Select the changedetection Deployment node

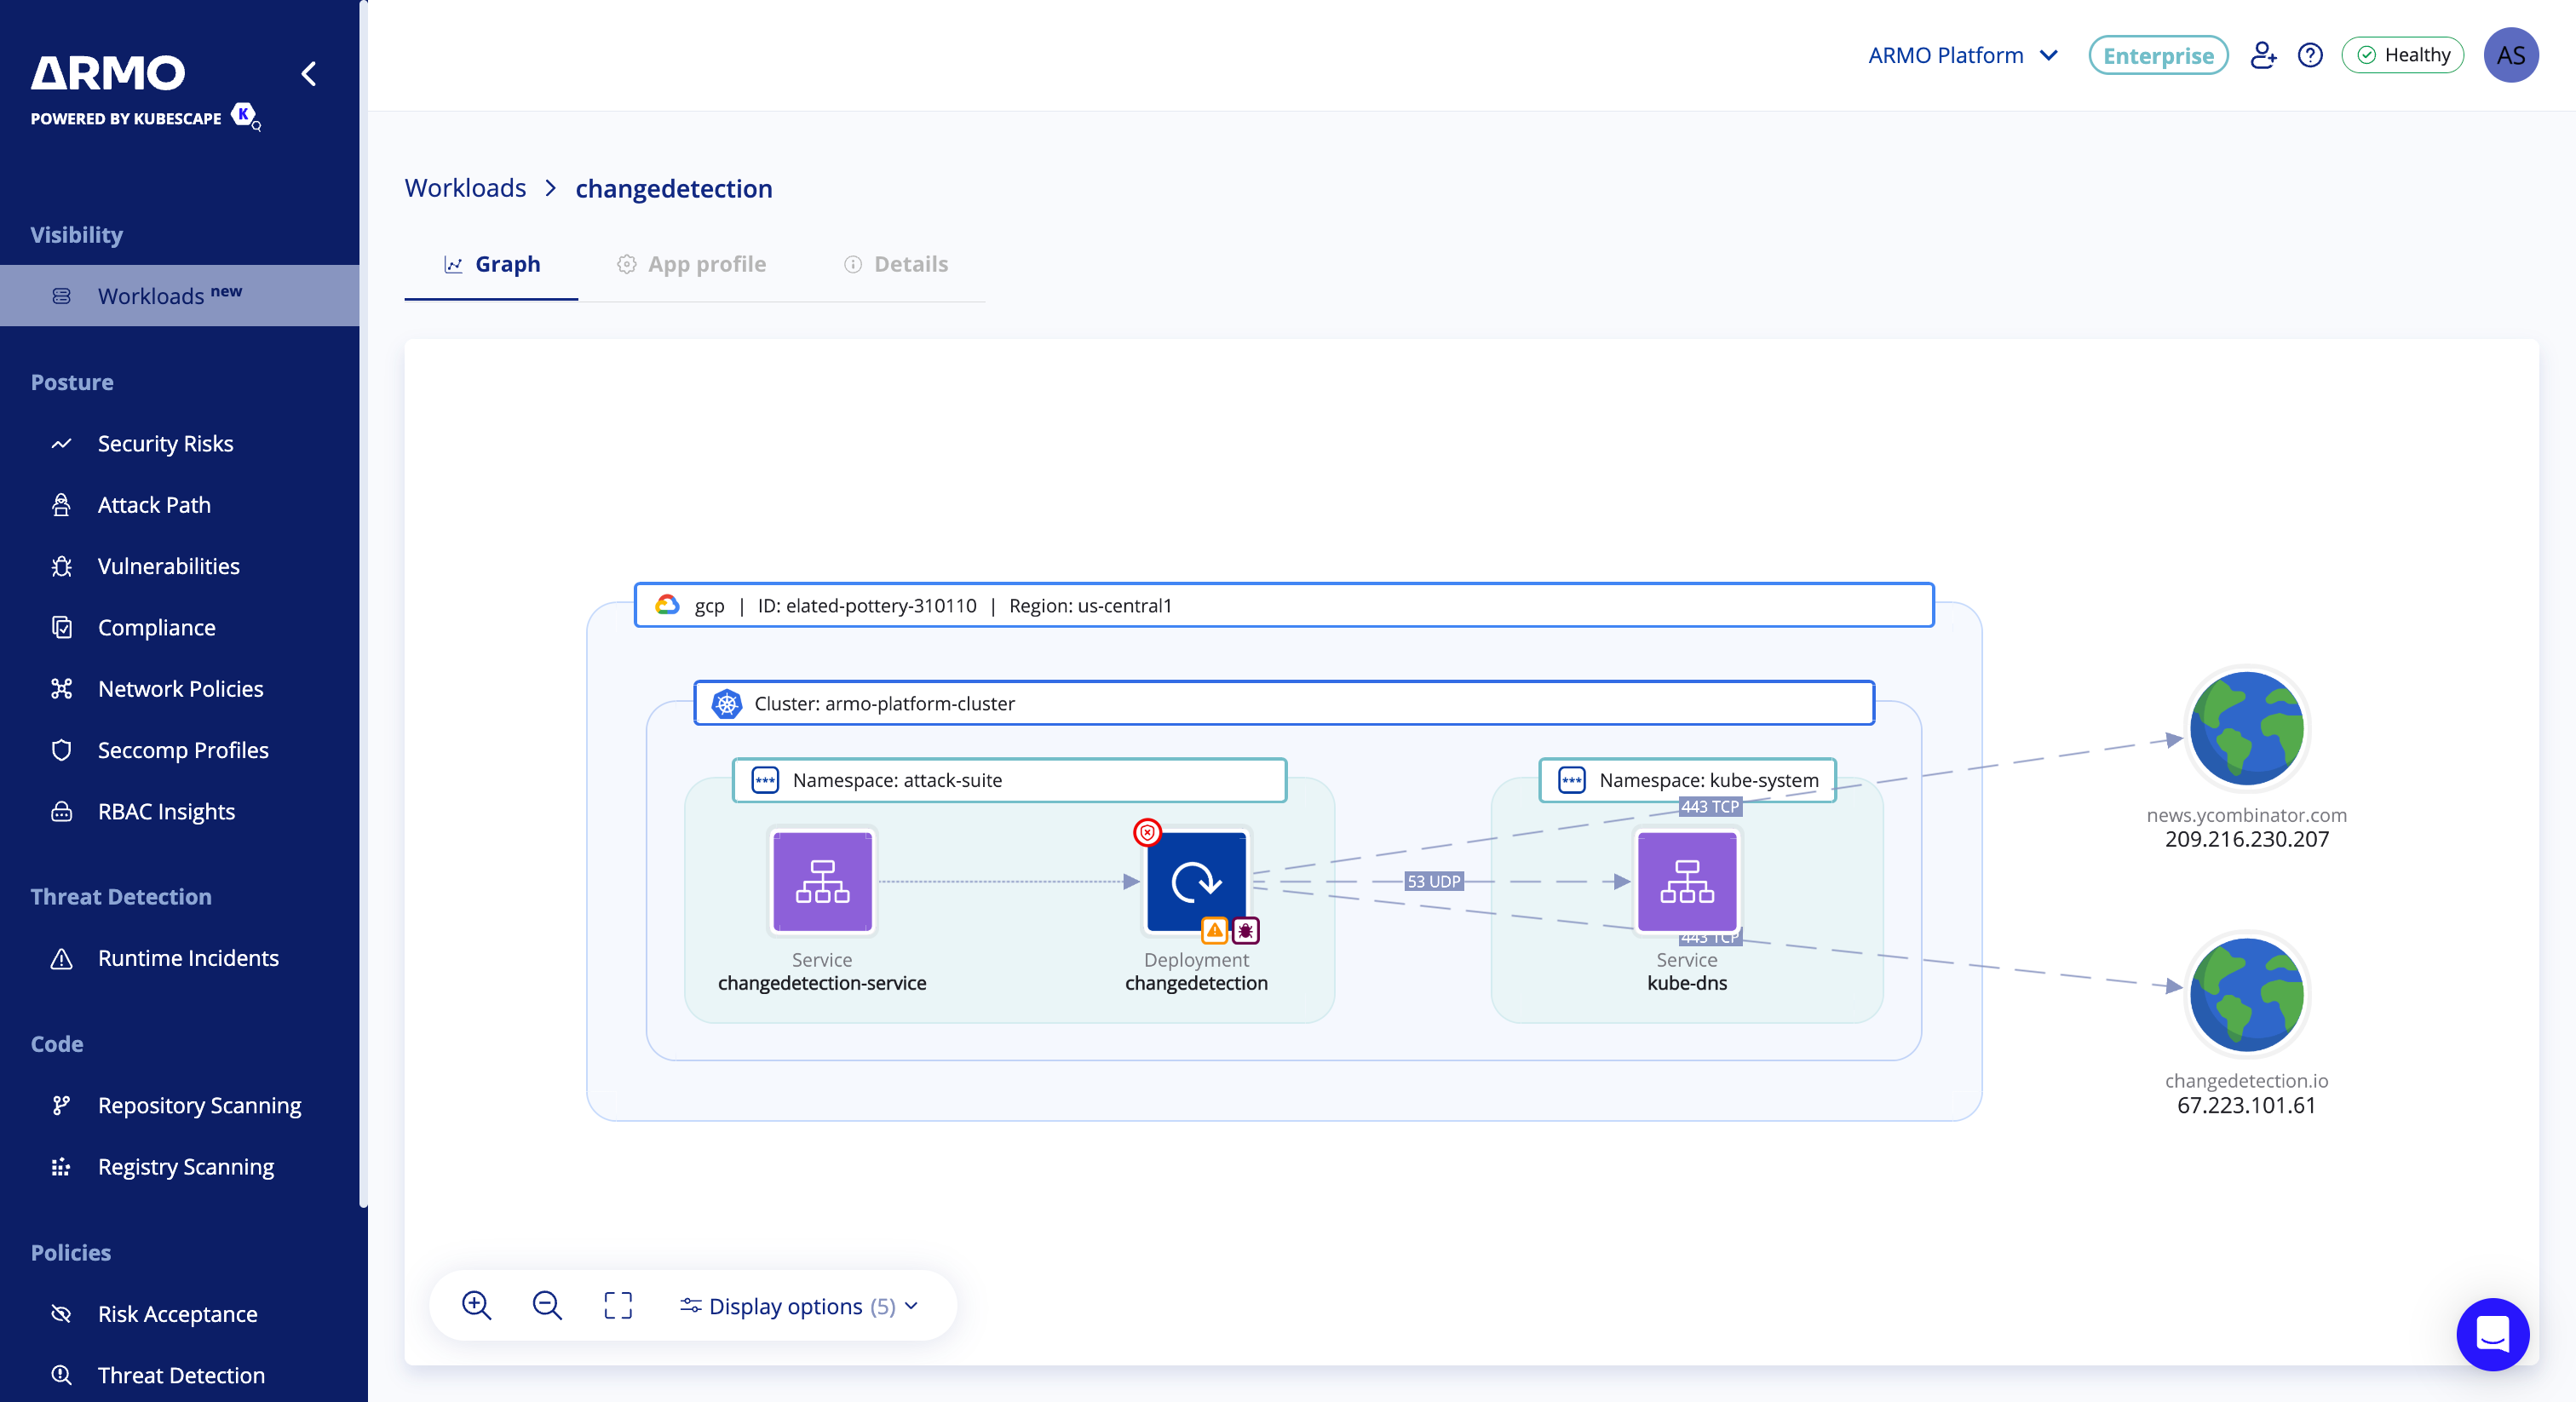(x=1196, y=881)
